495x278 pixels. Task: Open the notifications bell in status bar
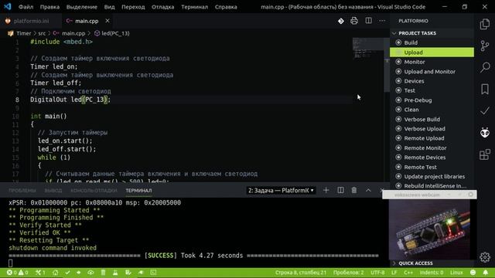point(486,273)
